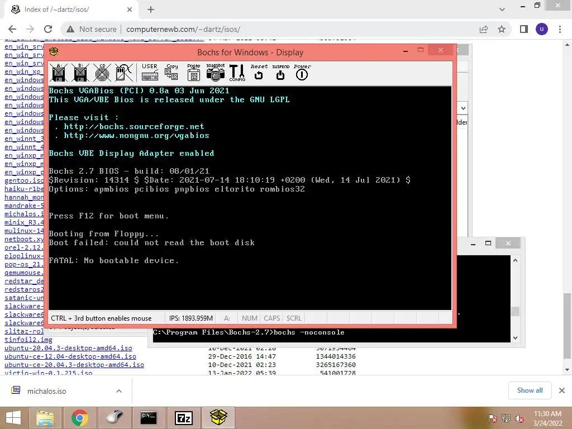
Task: Open the tinfoil2.img link
Action: [28, 339]
